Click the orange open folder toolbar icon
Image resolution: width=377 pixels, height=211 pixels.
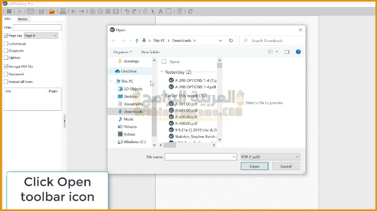[52, 11]
